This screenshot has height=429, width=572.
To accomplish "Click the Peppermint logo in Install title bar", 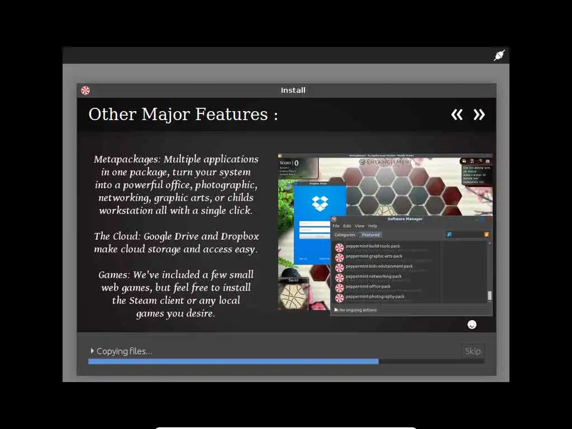I will (x=85, y=90).
